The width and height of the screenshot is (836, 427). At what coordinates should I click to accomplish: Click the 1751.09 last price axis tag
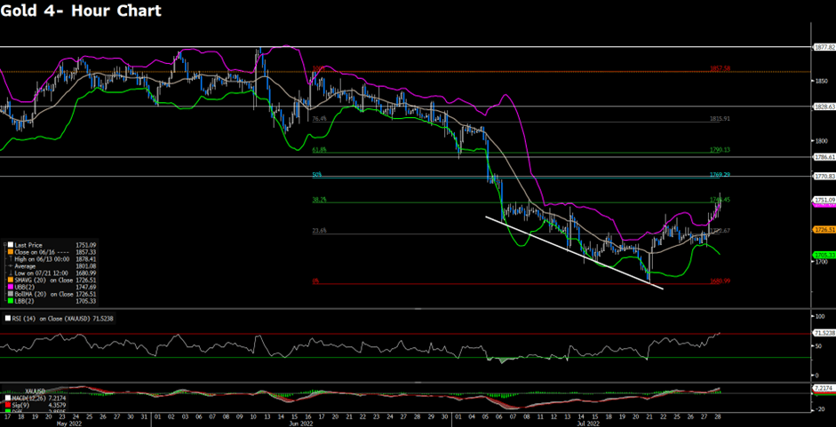click(824, 201)
